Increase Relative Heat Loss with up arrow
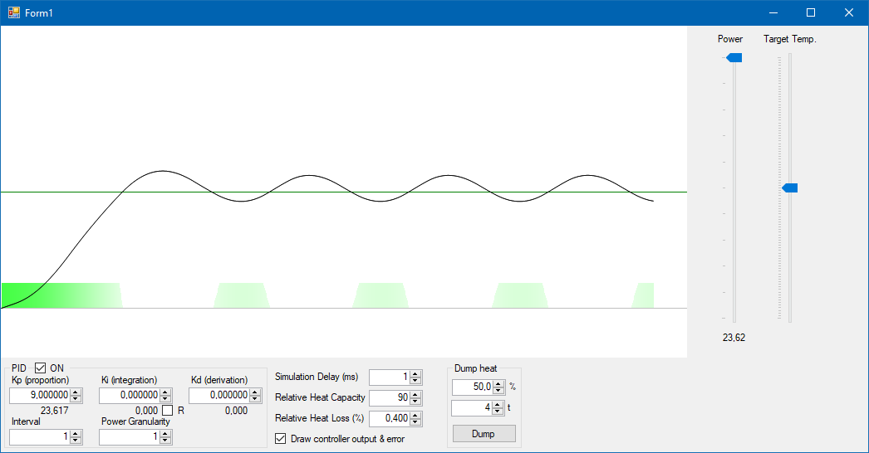 point(415,416)
